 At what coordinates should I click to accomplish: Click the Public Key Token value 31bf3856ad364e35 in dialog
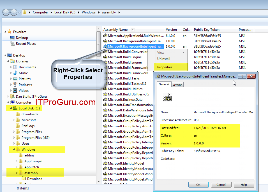[x=207, y=151]
